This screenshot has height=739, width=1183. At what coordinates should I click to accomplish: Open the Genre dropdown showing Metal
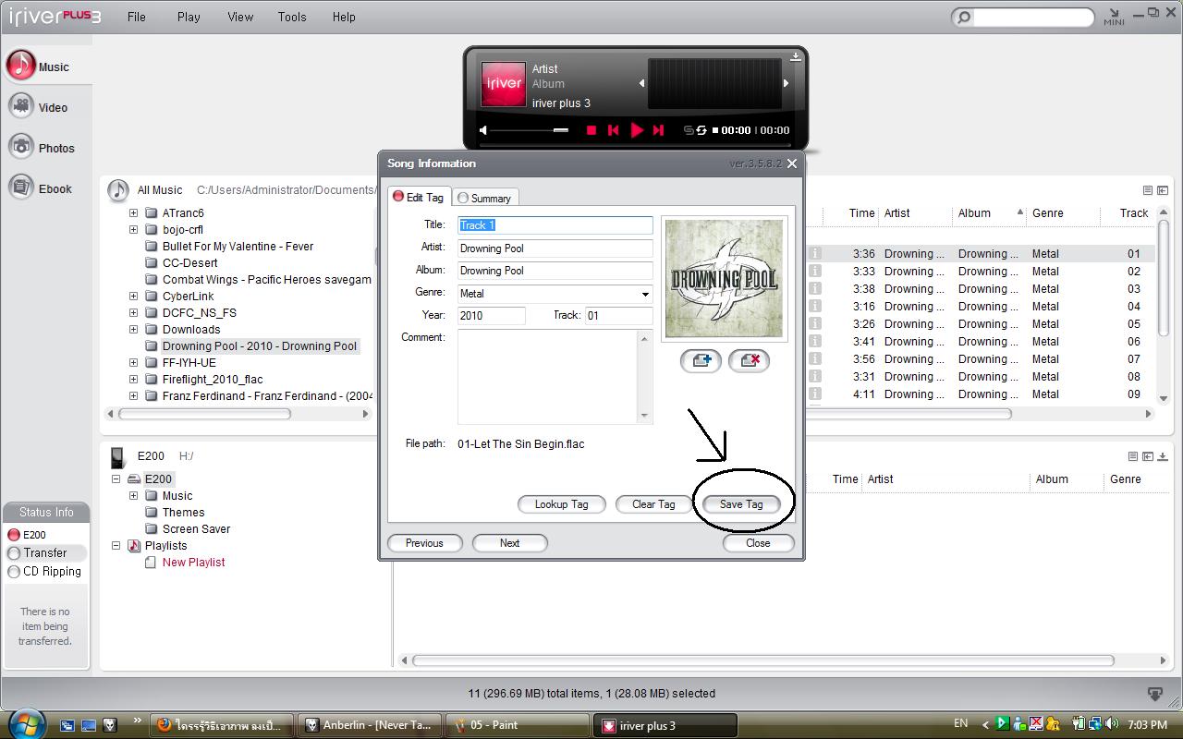644,294
